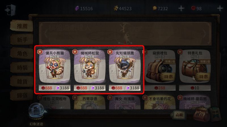Click the purple fragments currency icon
This screenshot has width=227, height=127.
click(x=77, y=8)
